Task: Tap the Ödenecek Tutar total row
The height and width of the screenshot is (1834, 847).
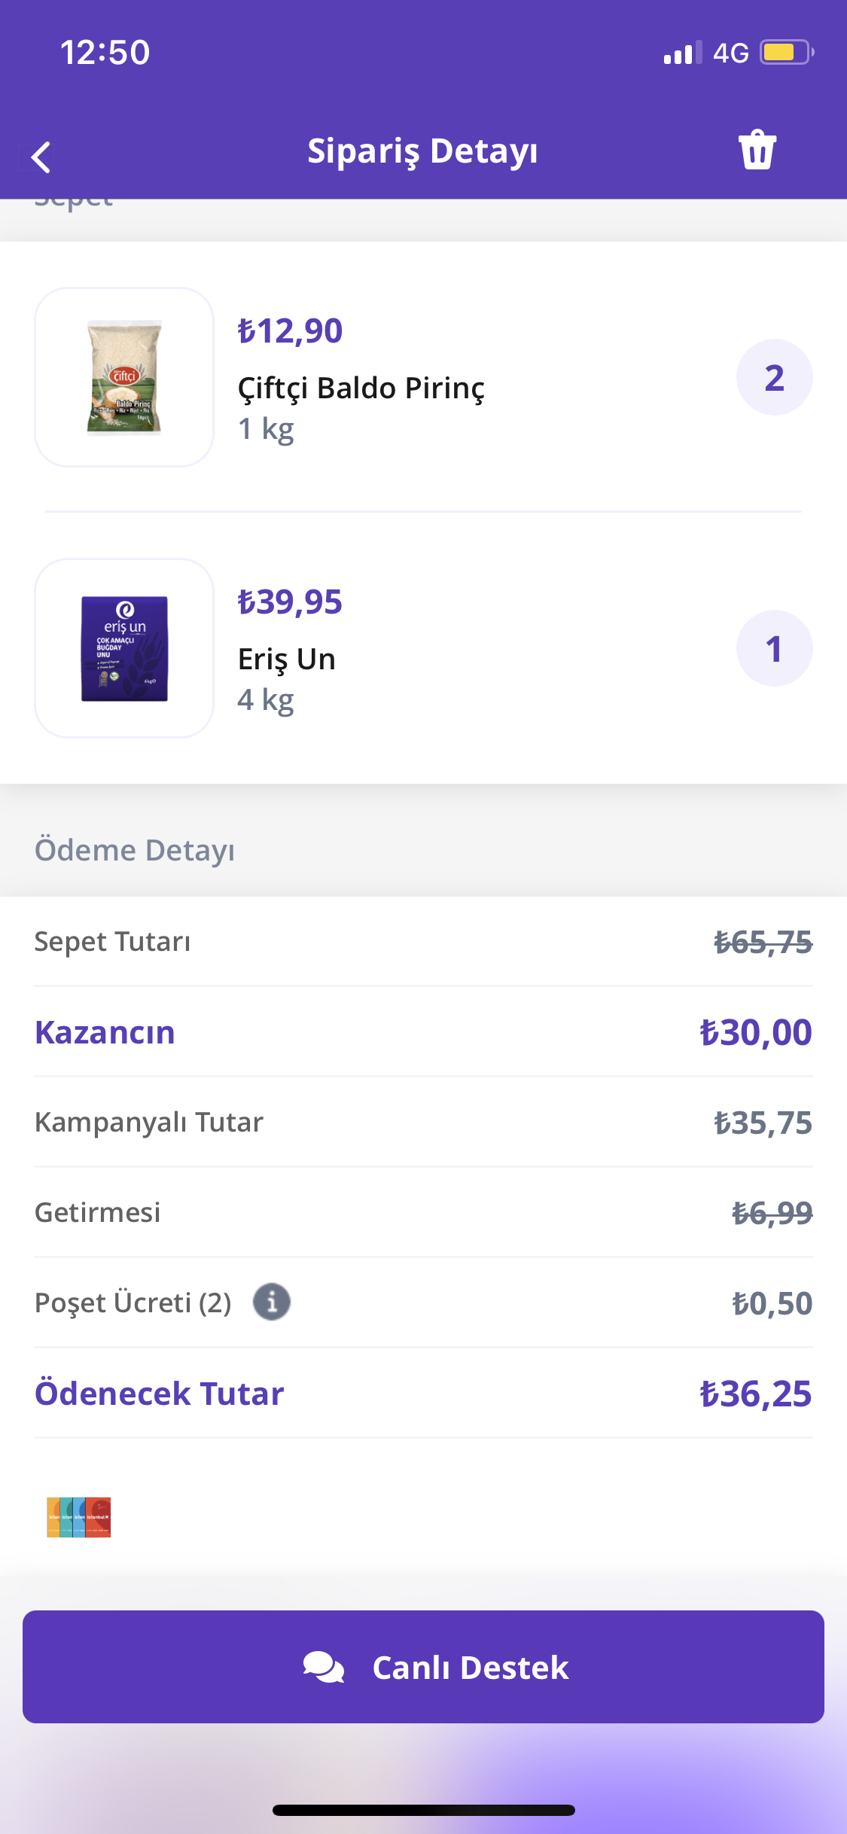Action: click(423, 1394)
